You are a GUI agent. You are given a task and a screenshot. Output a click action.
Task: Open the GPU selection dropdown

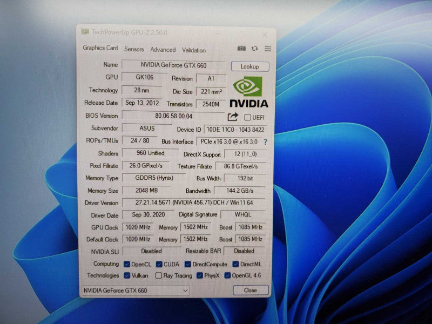click(x=136, y=291)
